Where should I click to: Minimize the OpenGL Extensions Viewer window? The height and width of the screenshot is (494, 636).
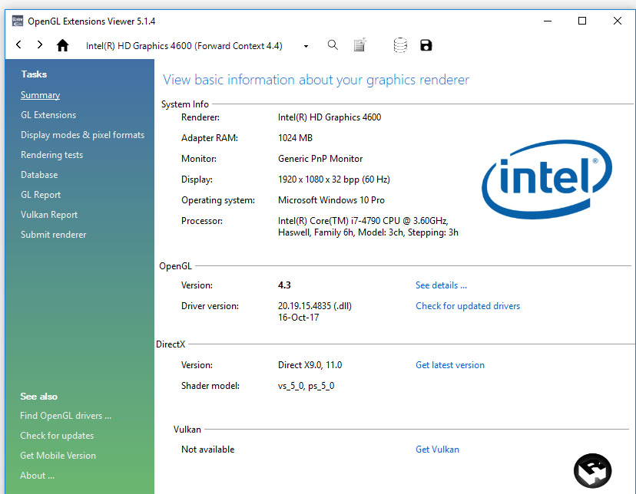[547, 21]
